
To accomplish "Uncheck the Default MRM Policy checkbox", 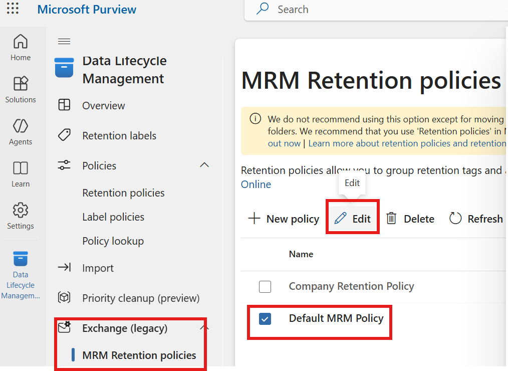I will (265, 318).
